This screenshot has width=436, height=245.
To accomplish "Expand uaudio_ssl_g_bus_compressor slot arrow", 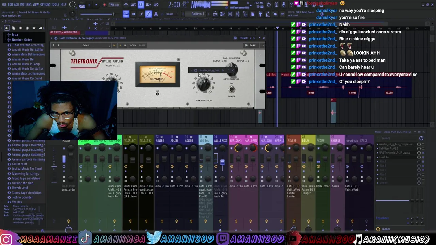I will pos(377,144).
